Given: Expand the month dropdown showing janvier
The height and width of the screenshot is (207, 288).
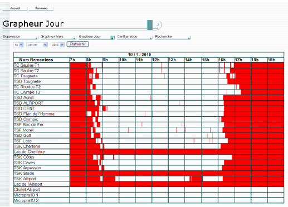Looking at the screenshot, I should pos(37,45).
